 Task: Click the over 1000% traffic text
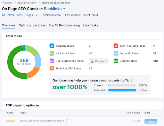coord(70,87)
